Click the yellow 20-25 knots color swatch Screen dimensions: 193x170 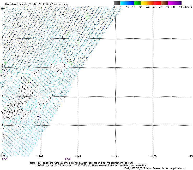coord(144,3)
